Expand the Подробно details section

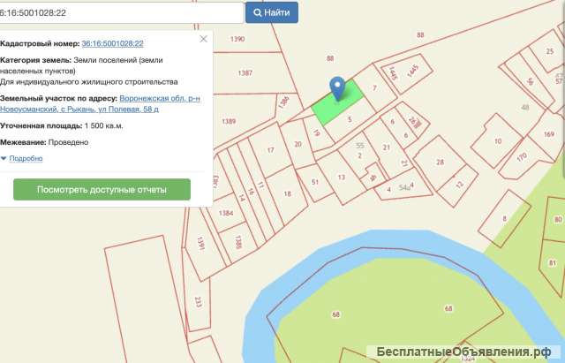[x=25, y=158]
